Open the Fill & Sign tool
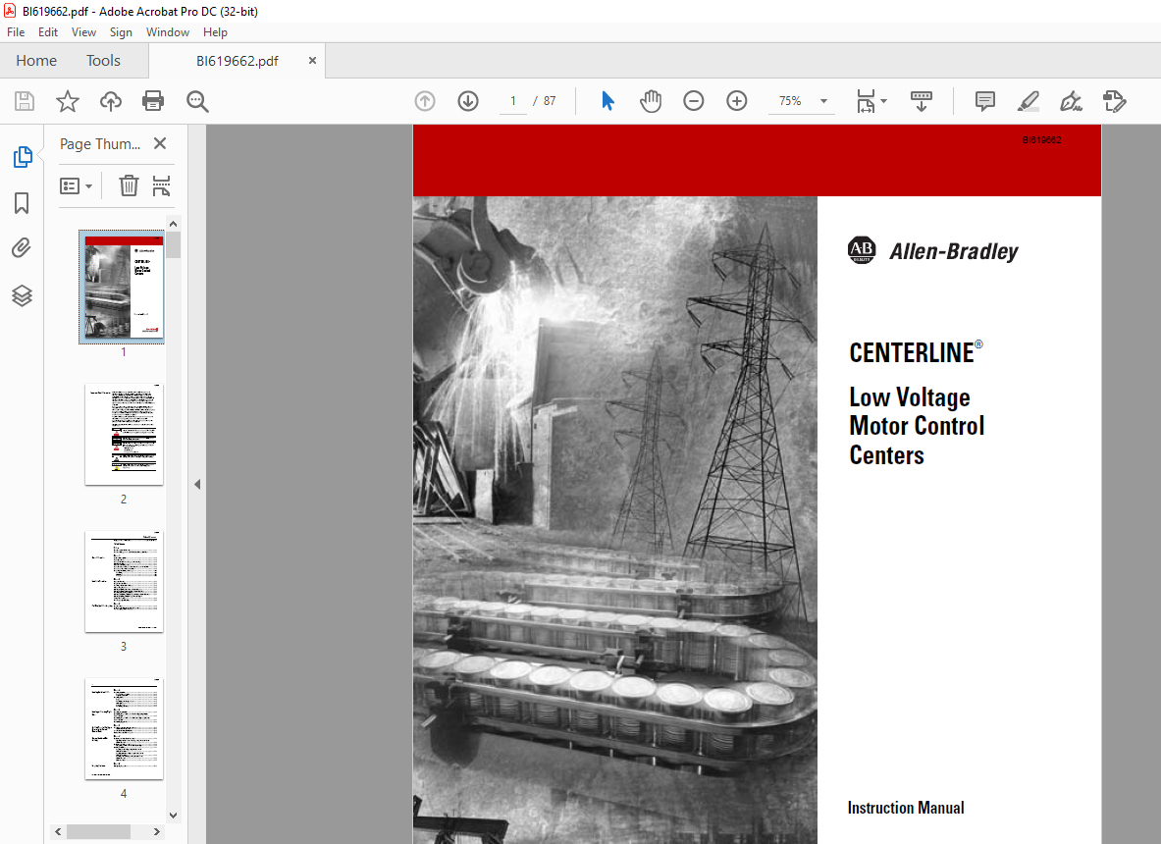This screenshot has height=844, width=1161. [1071, 101]
